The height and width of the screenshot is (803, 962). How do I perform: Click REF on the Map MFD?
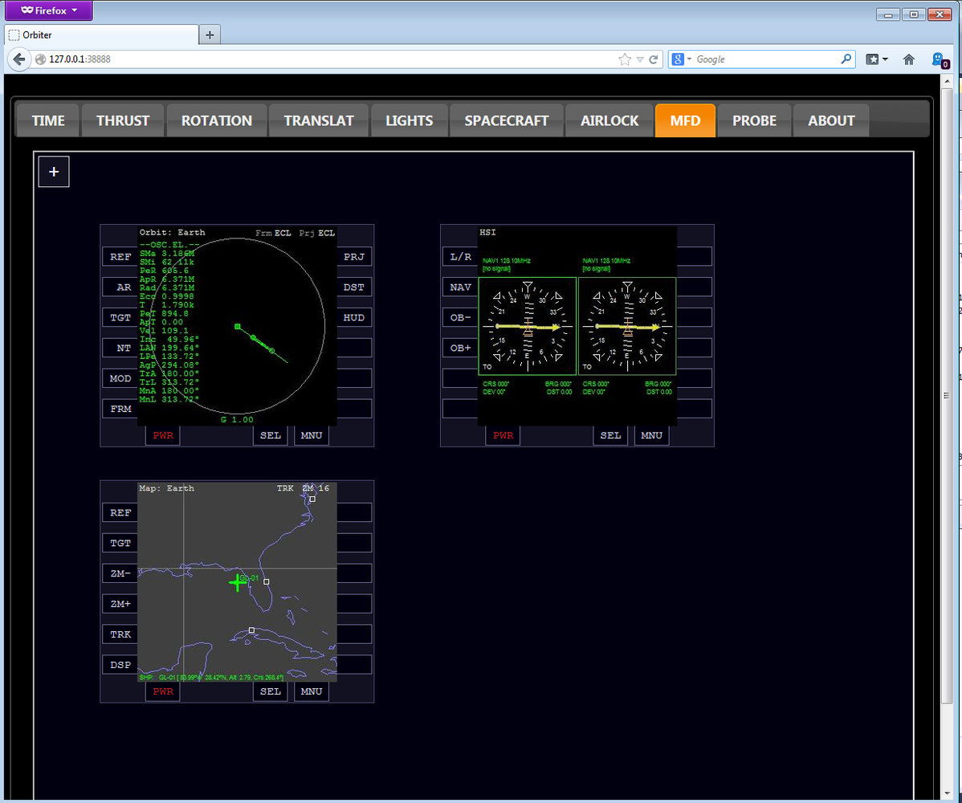120,513
